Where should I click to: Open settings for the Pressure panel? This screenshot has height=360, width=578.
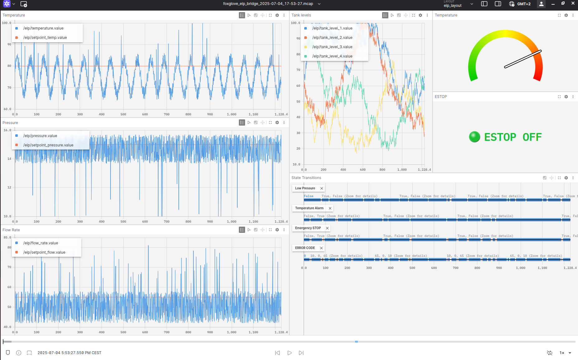tap(277, 122)
